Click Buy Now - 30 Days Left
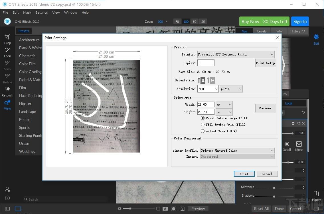The width and height of the screenshot is (324, 214). tap(264, 21)
